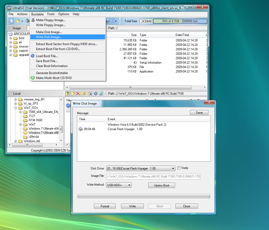Click the Make Floppy Image menu icon
269x230 pixels.
33,20
